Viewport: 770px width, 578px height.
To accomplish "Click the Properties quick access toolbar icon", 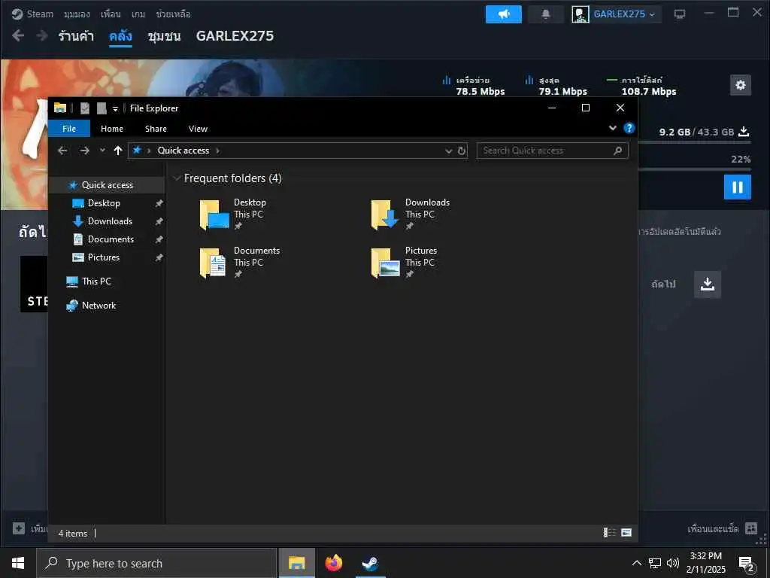I will point(85,108).
